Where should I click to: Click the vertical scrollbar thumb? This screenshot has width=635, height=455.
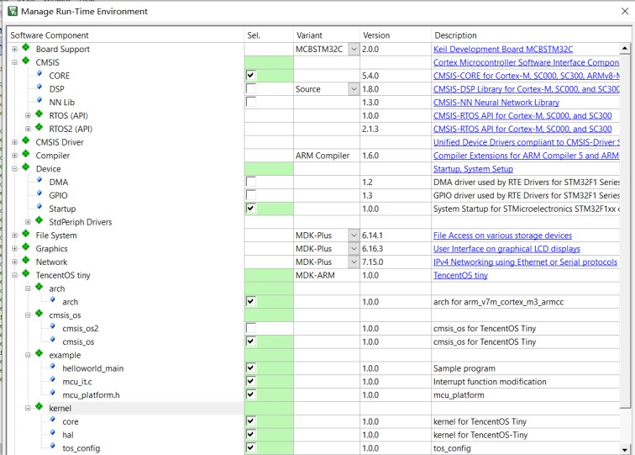(x=625, y=231)
